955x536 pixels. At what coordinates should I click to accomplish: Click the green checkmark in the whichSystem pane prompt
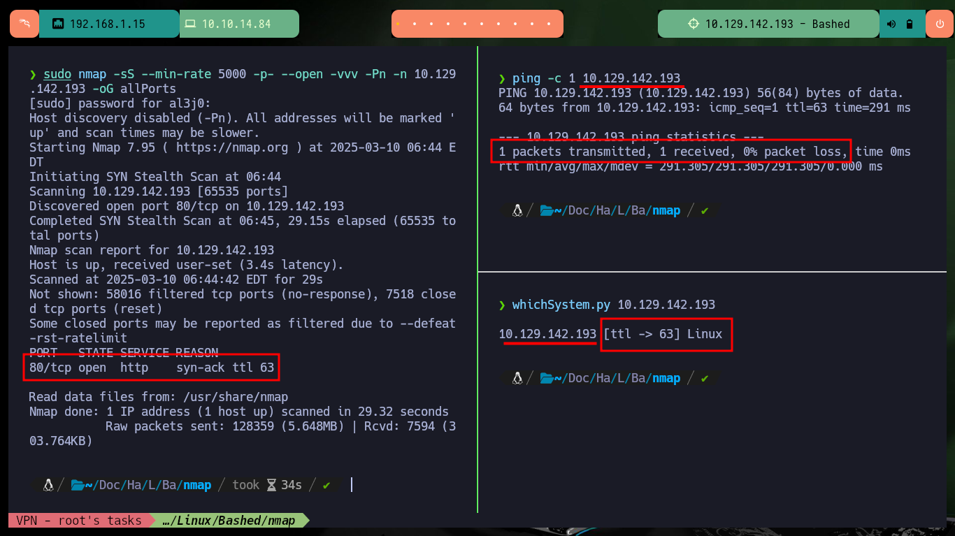pyautogui.click(x=704, y=378)
